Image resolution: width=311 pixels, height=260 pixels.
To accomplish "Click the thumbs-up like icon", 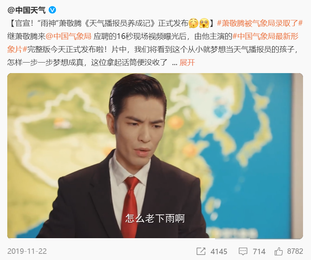I will pos(278,251).
